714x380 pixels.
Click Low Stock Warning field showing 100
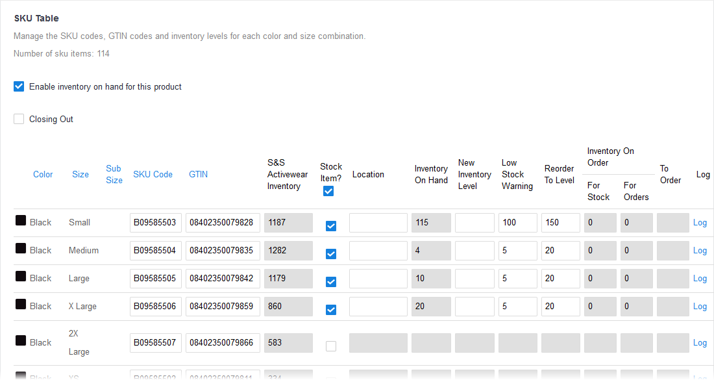pyautogui.click(x=517, y=223)
